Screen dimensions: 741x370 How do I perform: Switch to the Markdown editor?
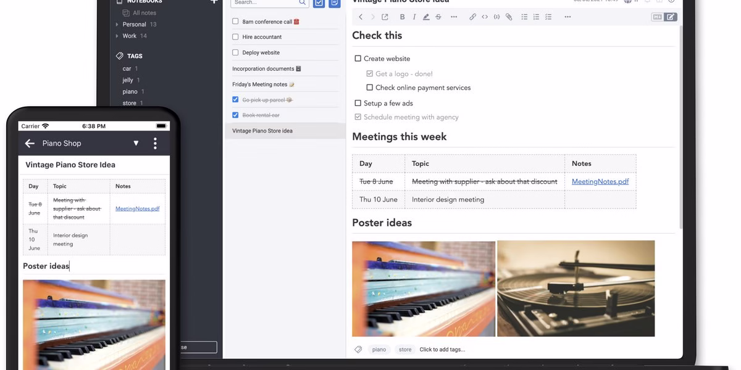(x=657, y=17)
